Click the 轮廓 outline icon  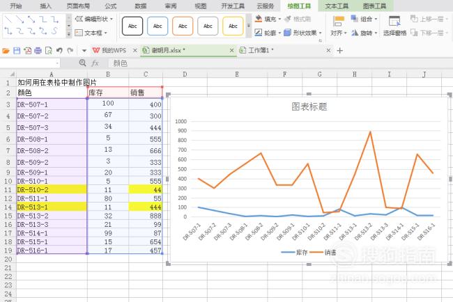[259, 33]
